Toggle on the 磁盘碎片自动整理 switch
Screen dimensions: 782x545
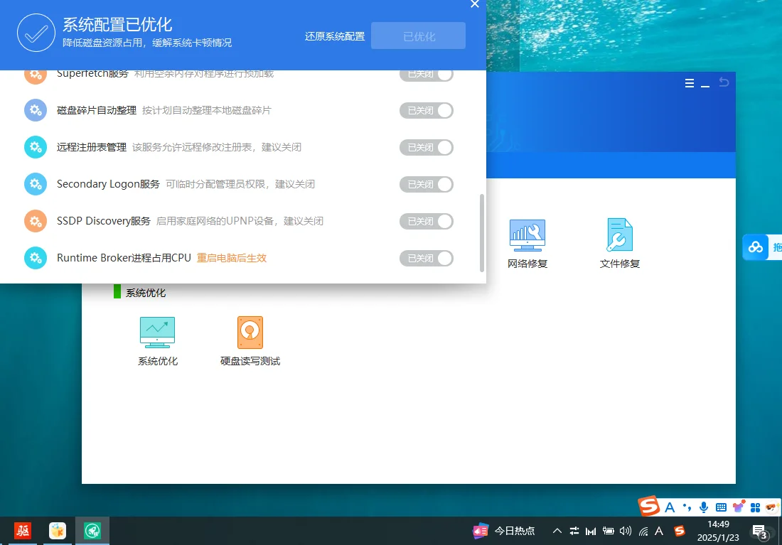pyautogui.click(x=427, y=110)
